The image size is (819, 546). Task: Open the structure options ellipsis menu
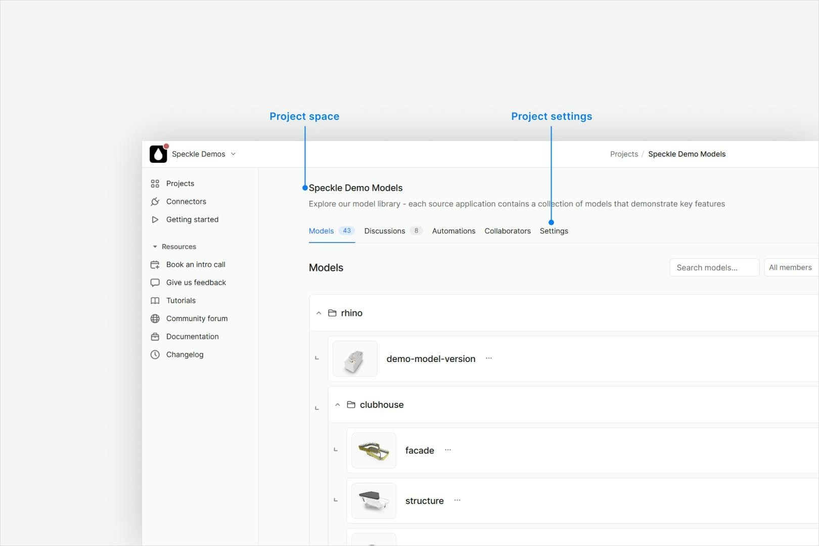(x=458, y=500)
